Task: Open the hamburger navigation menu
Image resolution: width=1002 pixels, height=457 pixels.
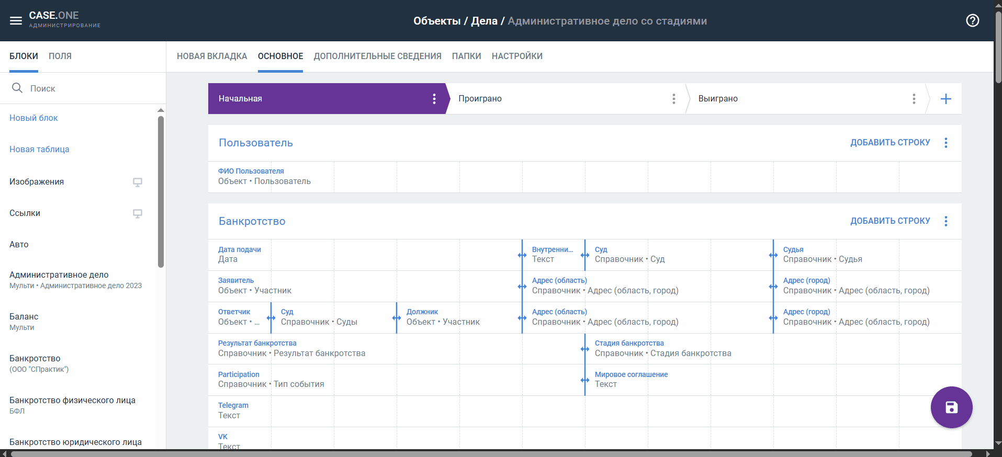Action: tap(16, 21)
